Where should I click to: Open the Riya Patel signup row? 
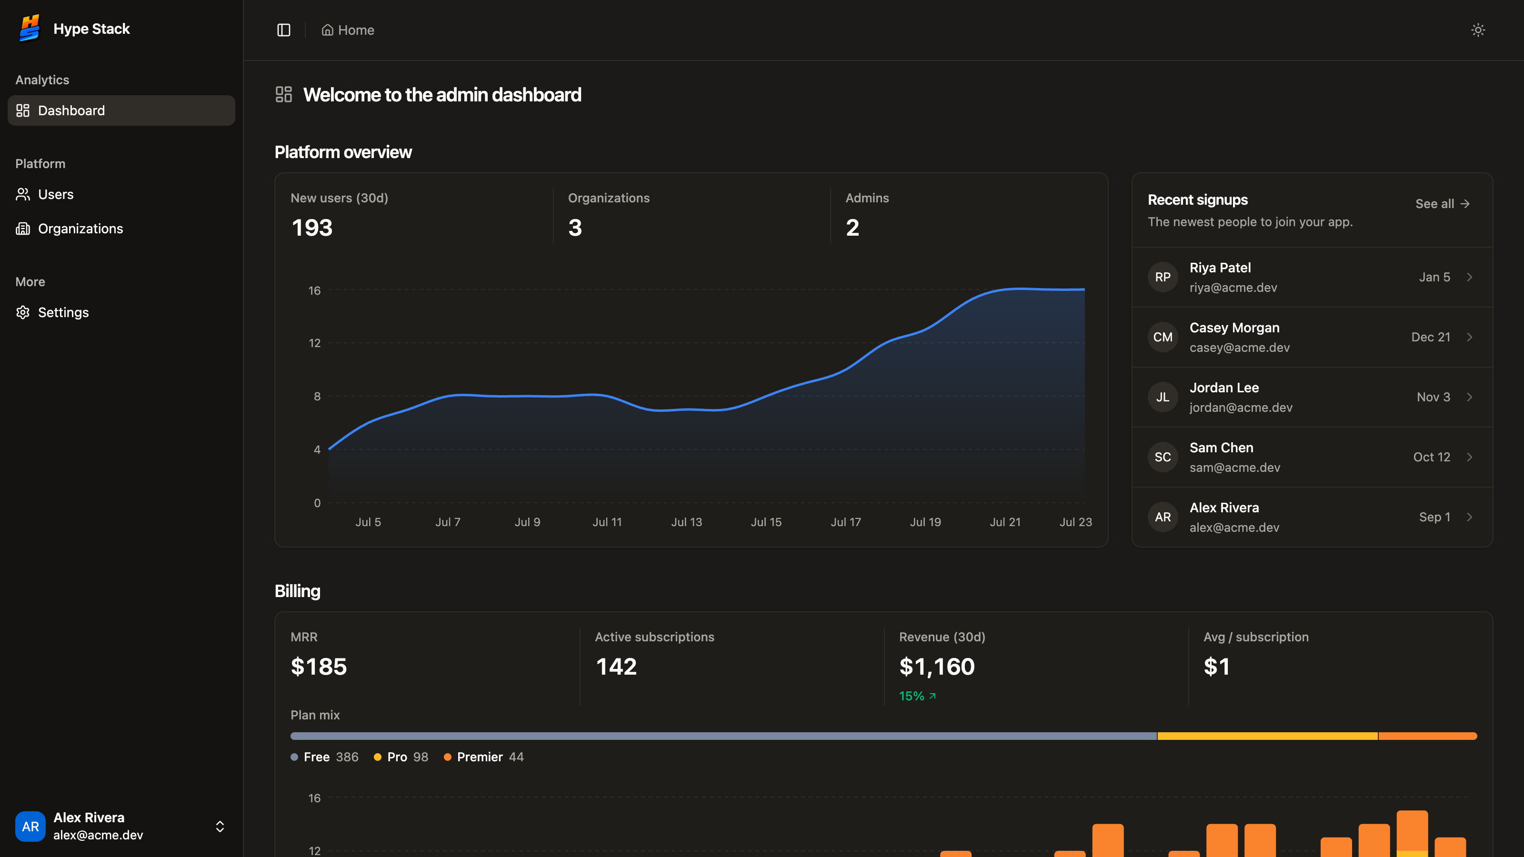1312,278
